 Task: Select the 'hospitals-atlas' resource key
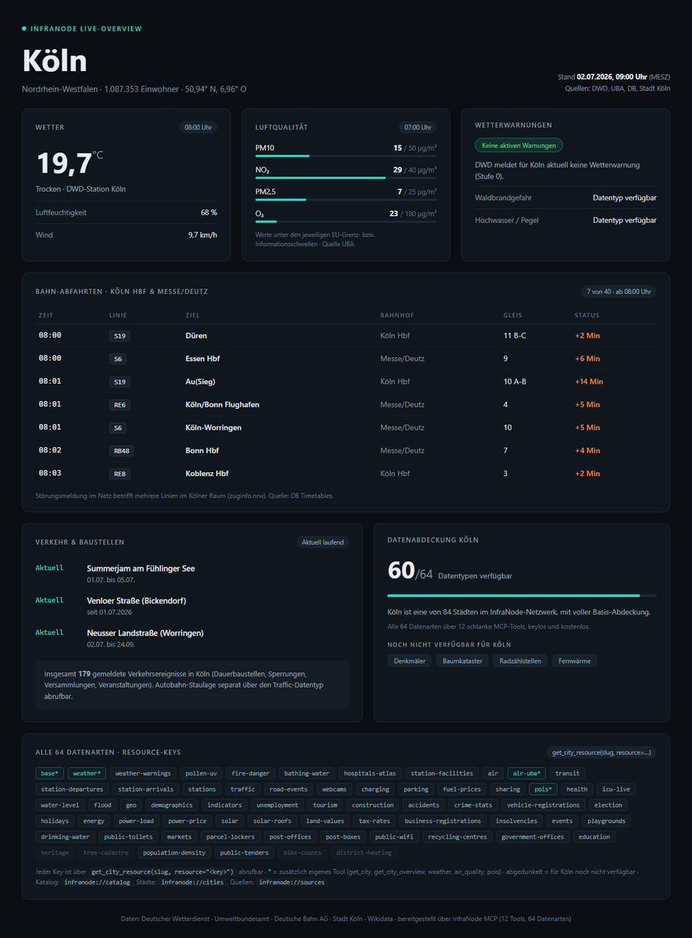point(370,774)
